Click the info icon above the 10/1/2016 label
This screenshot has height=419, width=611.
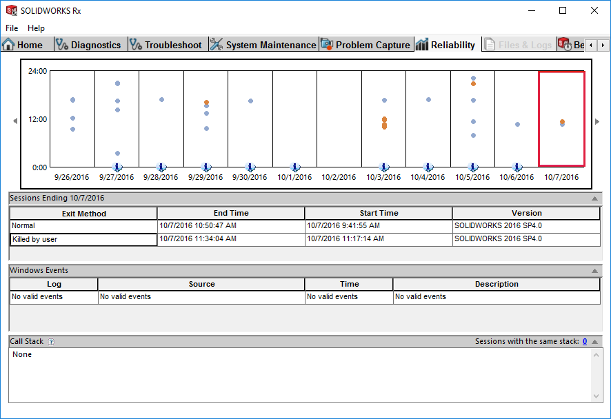295,167
